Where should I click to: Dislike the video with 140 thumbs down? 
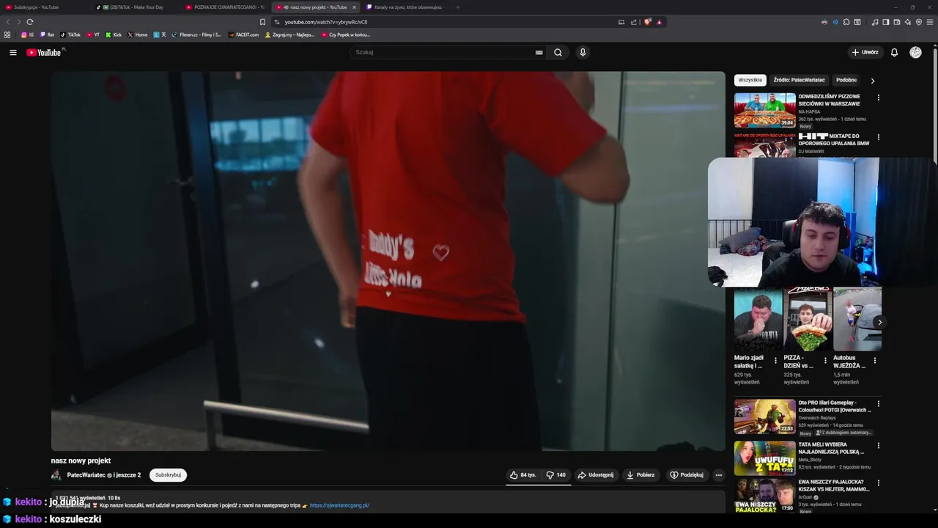click(x=556, y=475)
